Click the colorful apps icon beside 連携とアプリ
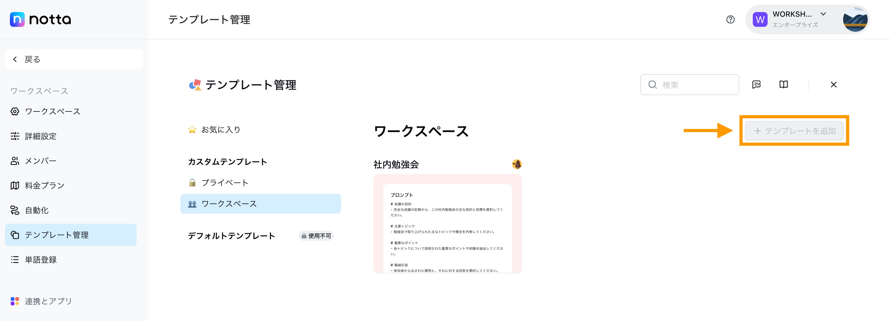Viewport: 890px width, 321px height. (15, 301)
